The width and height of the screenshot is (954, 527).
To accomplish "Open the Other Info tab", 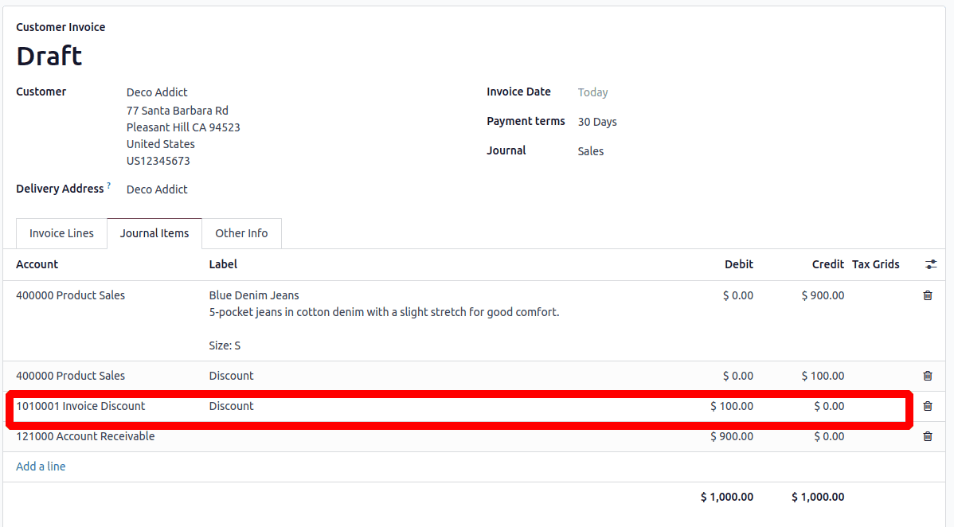I will [241, 233].
